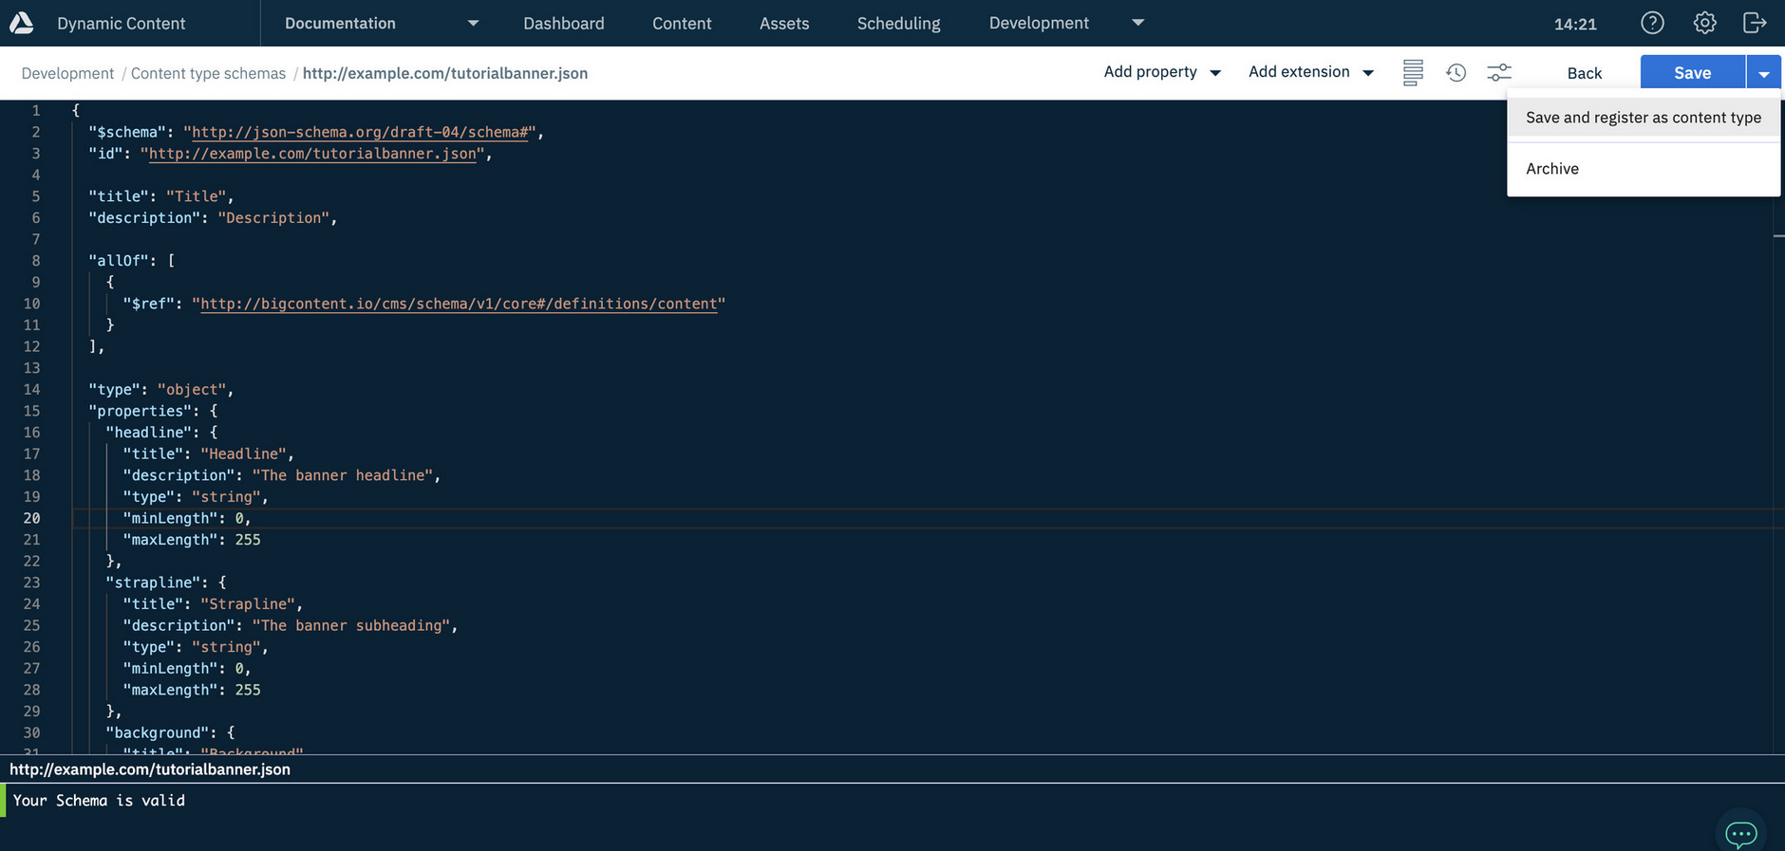Open the Assets tab

(784, 24)
